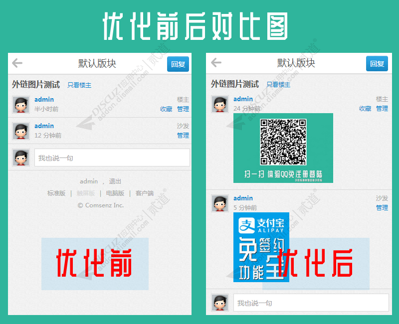Screen dimensions: 399x324
Task: Open admin avatar on left 楼主 post
Action: (21, 105)
